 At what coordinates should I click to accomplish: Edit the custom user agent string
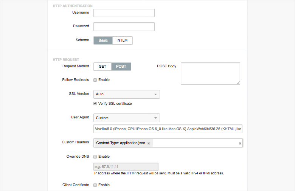point(168,129)
